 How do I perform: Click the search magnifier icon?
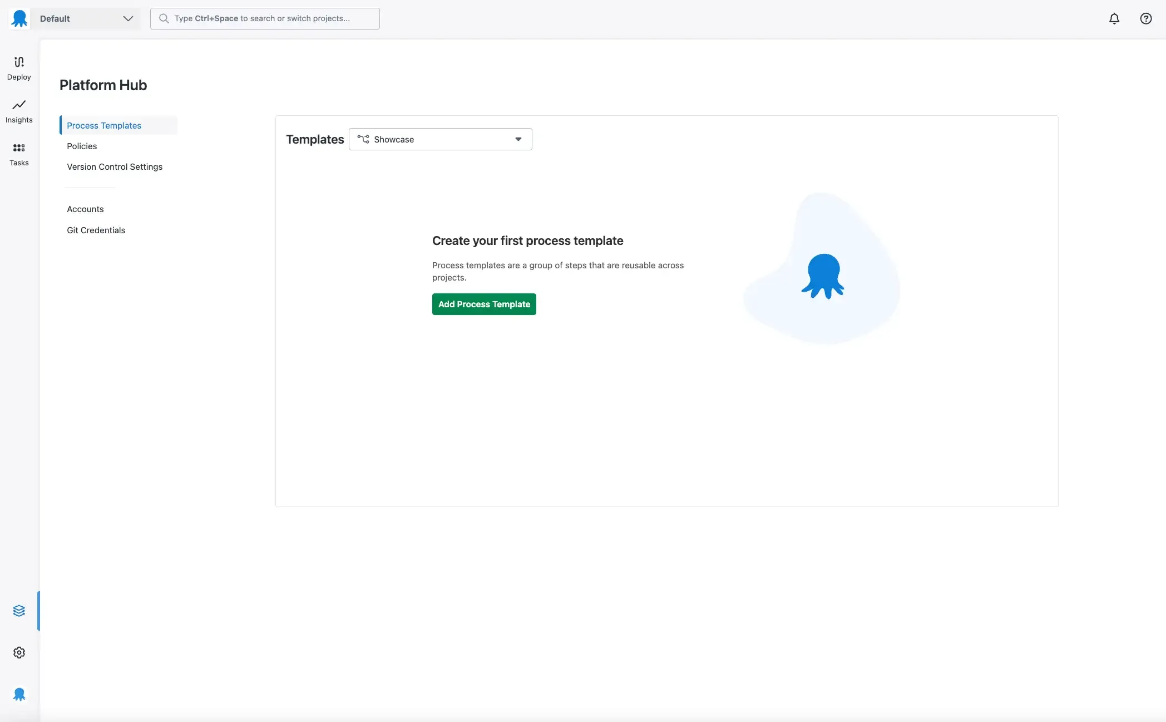pyautogui.click(x=164, y=18)
